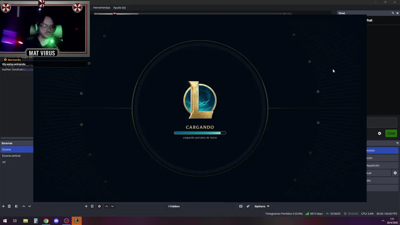This screenshot has width=400, height=225.
Task: Click the stop transmisión button
Action: pos(382,150)
